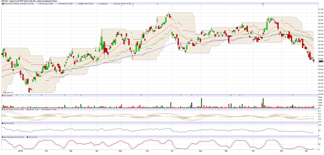The height and width of the screenshot is (155, 324).
Task: Click the tall green volume bar in early August
Action: (x=201, y=103)
